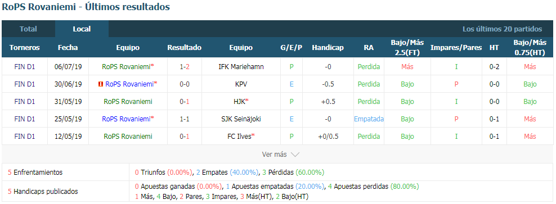The image size is (556, 204).
Task: Click RoPS Rovaniemi in the 31/05/19 row
Action: click(128, 102)
